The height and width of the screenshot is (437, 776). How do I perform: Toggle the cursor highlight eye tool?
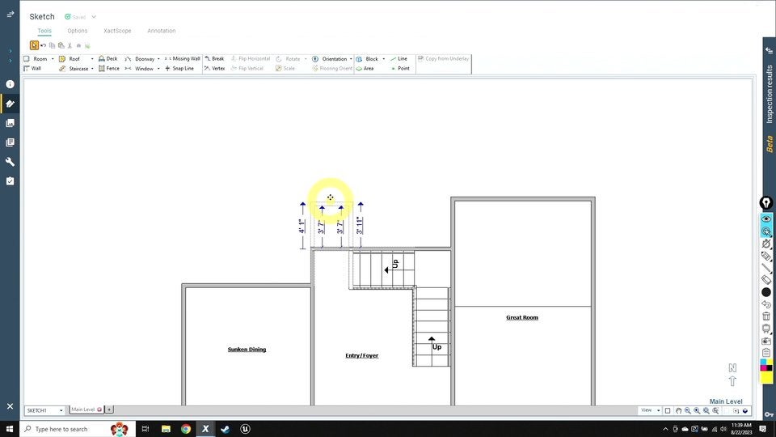click(765, 231)
